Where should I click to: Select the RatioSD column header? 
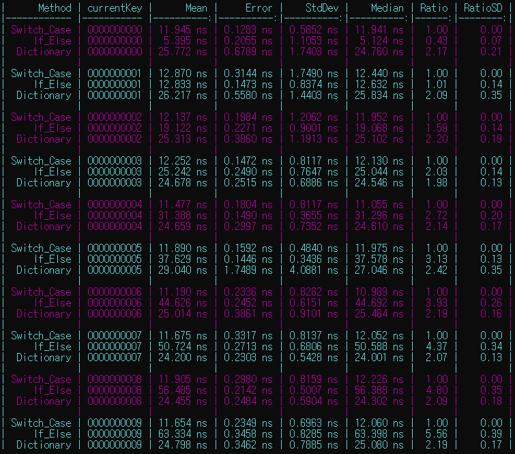483,8
